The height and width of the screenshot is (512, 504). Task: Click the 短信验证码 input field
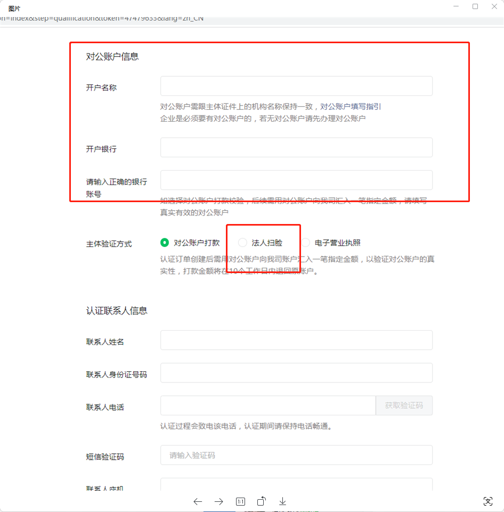296,455
